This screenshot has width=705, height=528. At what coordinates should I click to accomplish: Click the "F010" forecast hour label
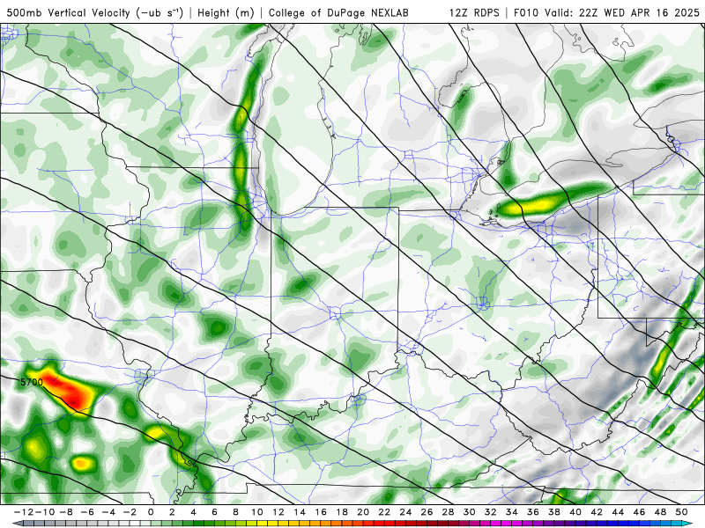(526, 12)
